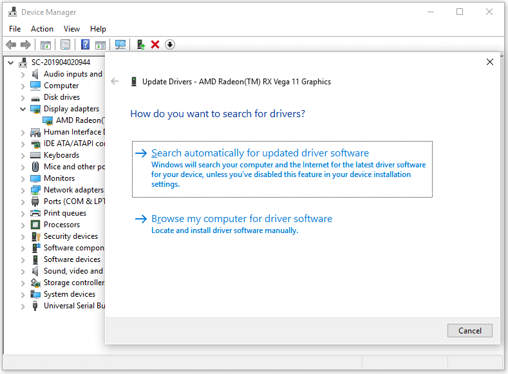Select Software components tree item
The image size is (508, 374).
pos(74,248)
